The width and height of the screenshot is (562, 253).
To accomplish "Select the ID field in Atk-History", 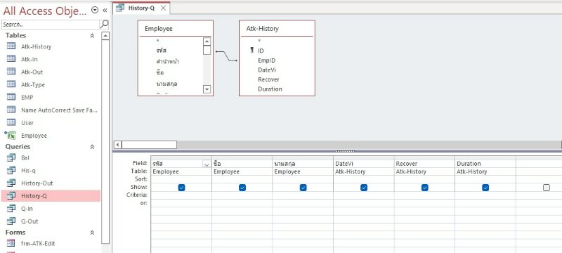I will (x=261, y=51).
